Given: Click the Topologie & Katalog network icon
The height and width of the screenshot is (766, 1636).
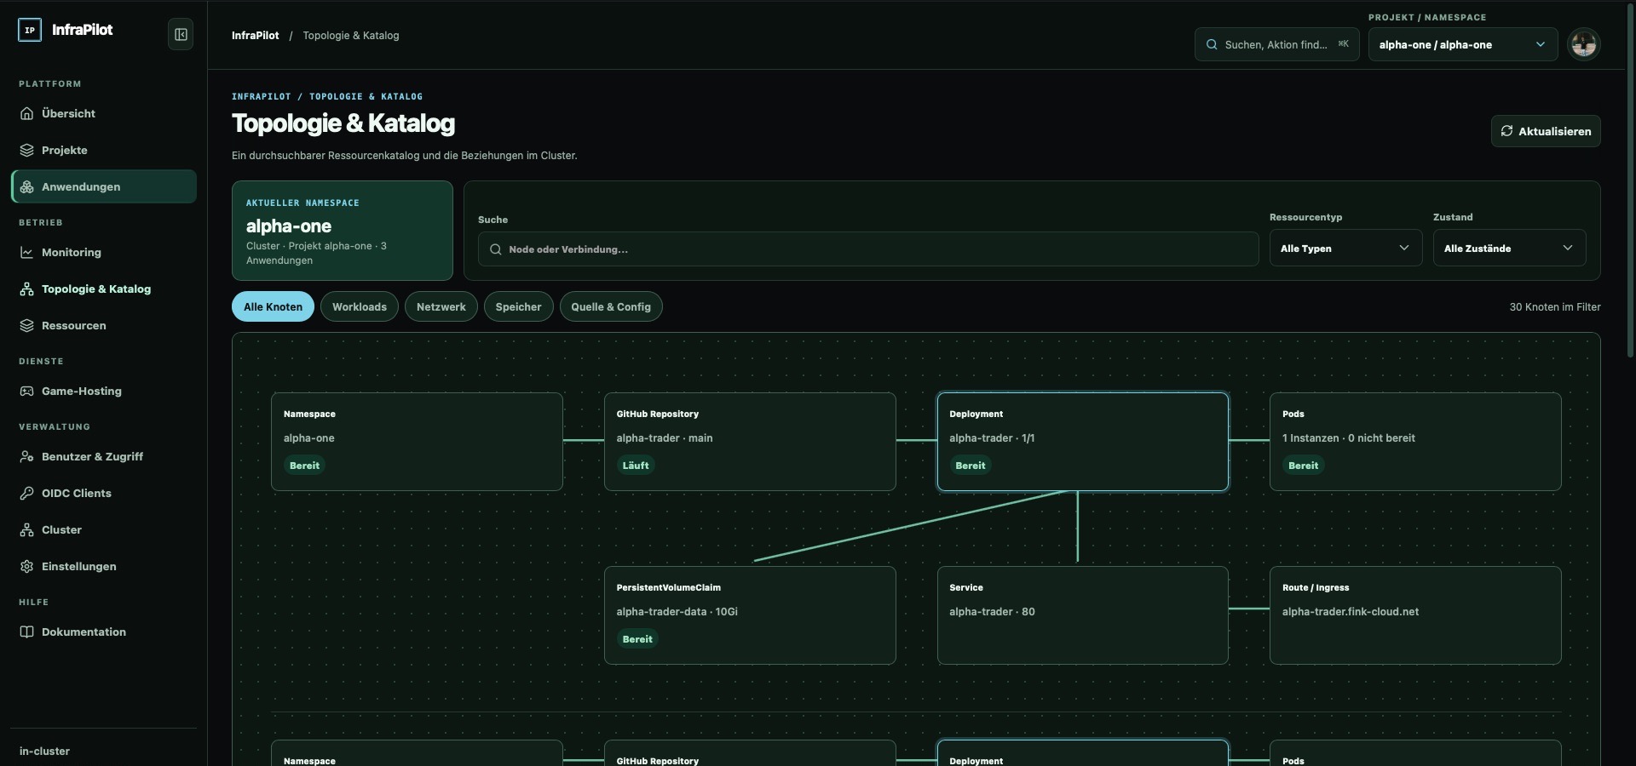Looking at the screenshot, I should 27,289.
